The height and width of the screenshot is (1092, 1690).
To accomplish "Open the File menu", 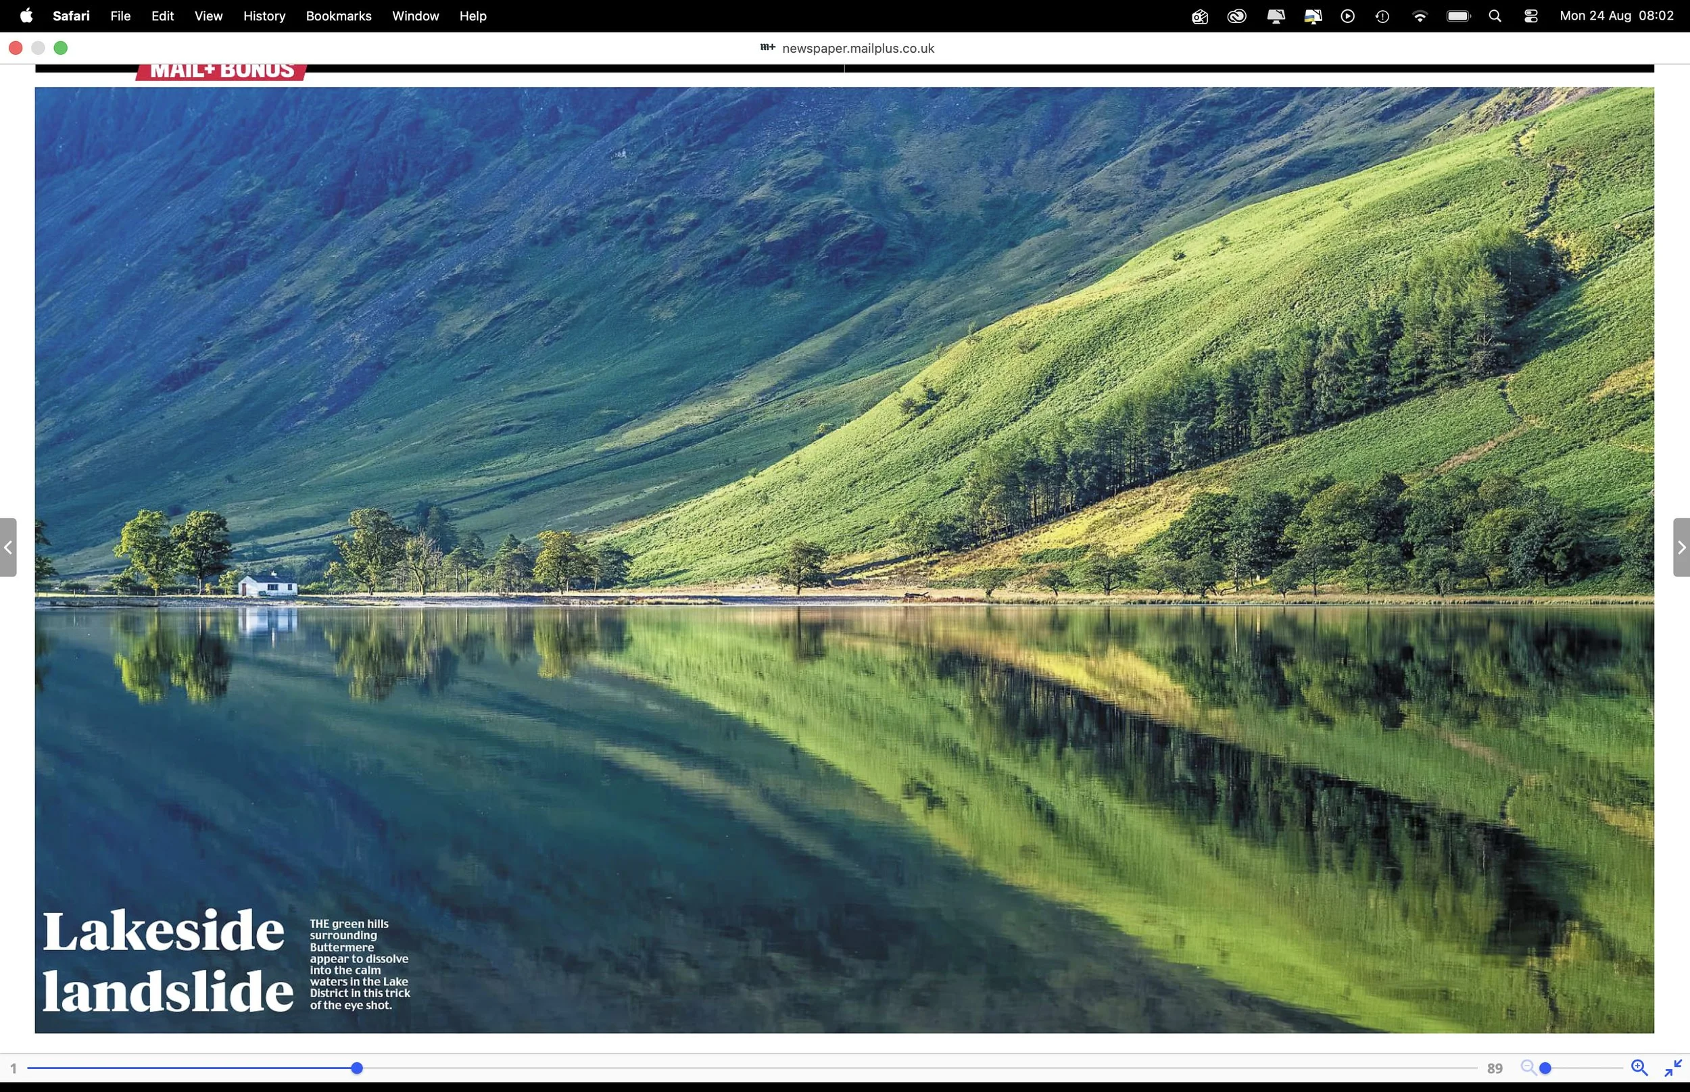I will [x=120, y=16].
